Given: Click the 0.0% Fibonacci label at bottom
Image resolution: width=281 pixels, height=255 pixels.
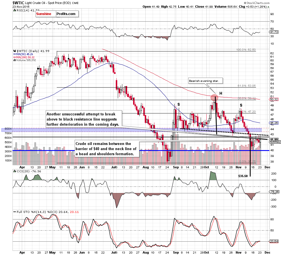Looking at the screenshot, I should (247, 161).
